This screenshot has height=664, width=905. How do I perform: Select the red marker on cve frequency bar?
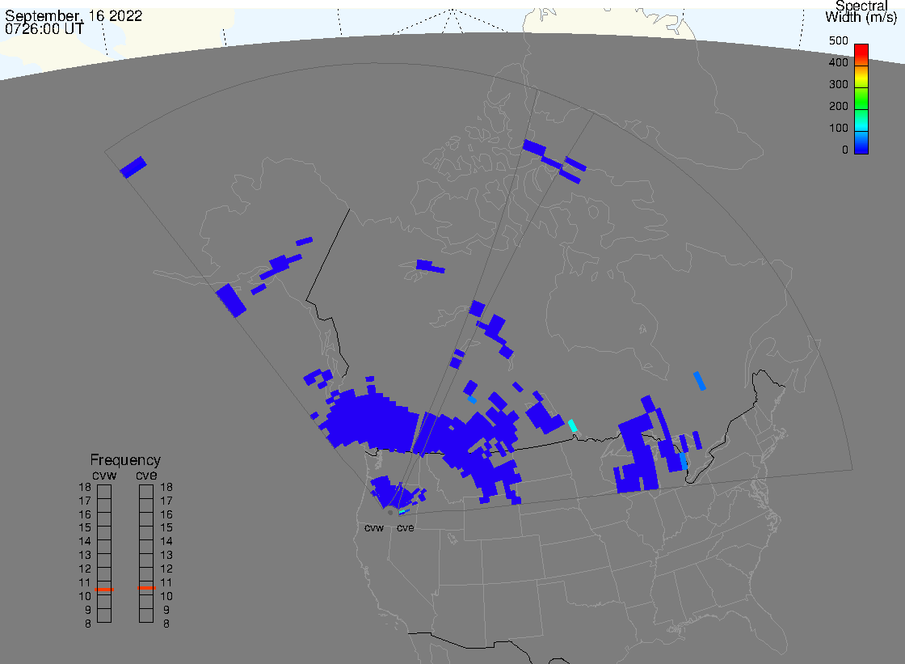[x=146, y=588]
